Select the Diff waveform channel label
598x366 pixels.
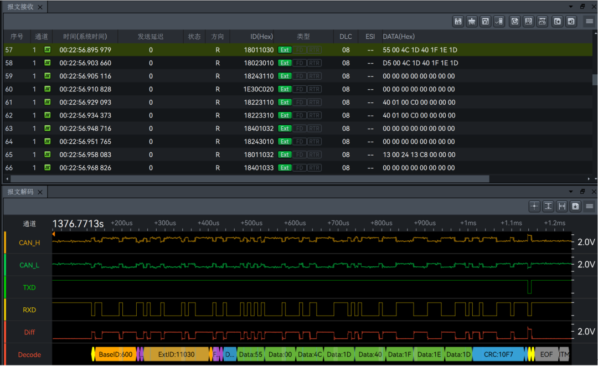click(29, 332)
